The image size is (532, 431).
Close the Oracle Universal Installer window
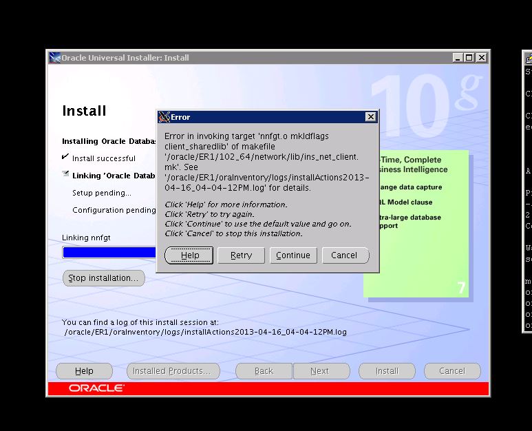pos(482,58)
